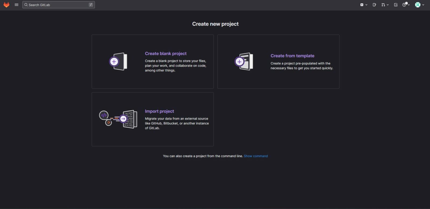
Task: Focus the Search GitLab field
Action: 59,5
